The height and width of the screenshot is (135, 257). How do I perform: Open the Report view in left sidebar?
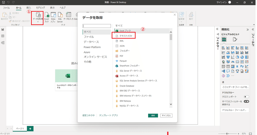click(3, 30)
